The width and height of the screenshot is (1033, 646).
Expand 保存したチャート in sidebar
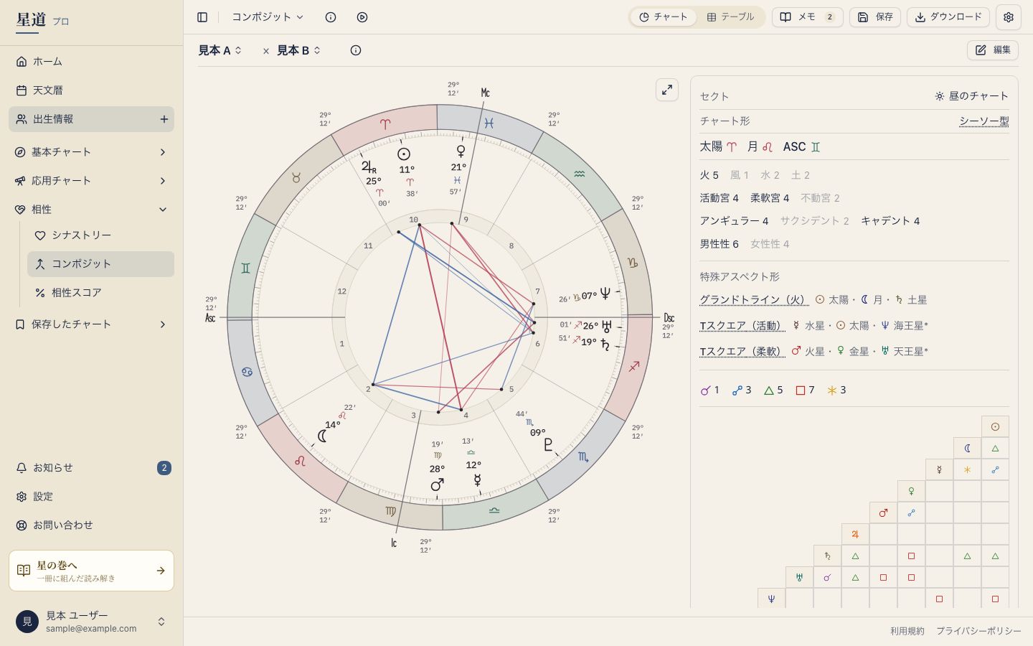click(91, 324)
